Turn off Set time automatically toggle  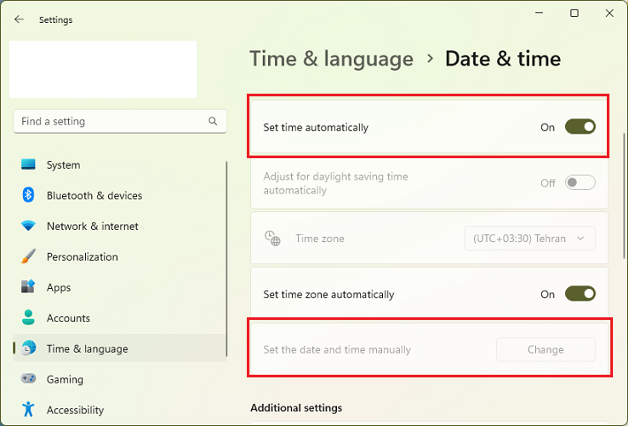tap(580, 127)
